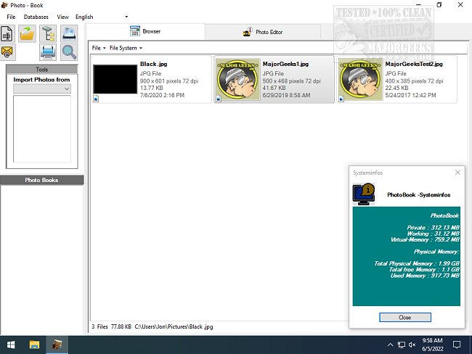472x354 pixels.
Task: Open the File System dropdown
Action: [126, 48]
